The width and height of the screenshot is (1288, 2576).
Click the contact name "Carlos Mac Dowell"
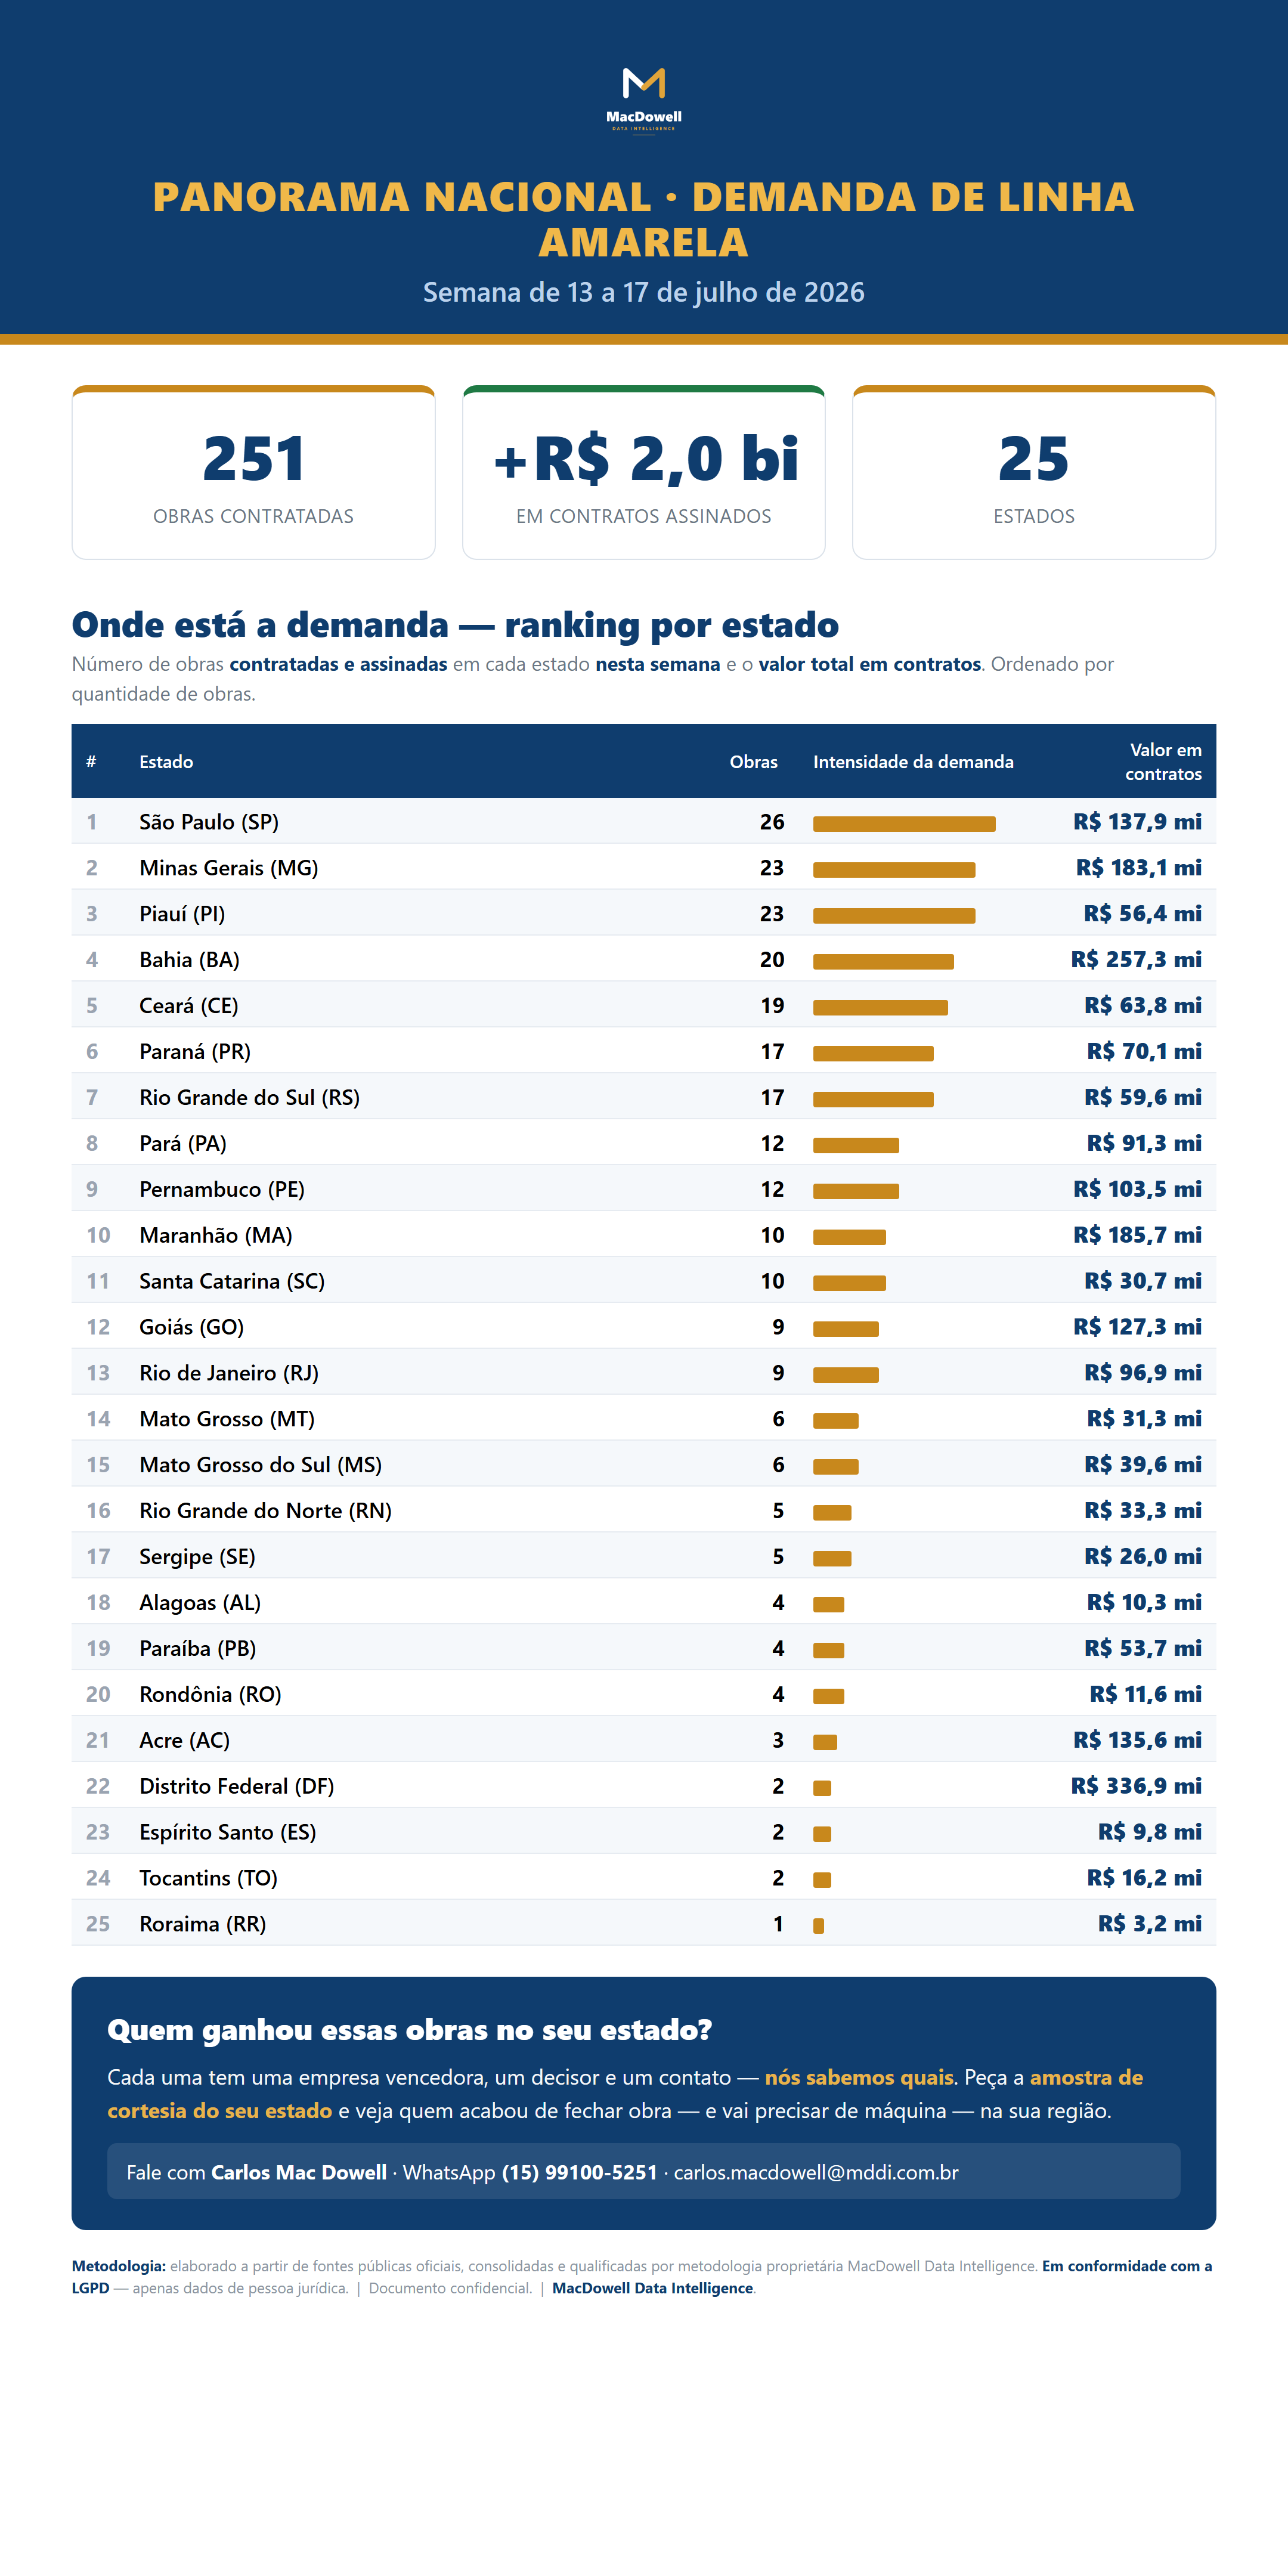tap(299, 2173)
